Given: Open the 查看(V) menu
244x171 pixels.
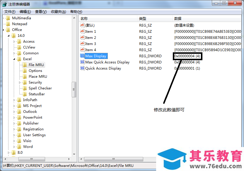Looking at the screenshot, I should point(41,12).
